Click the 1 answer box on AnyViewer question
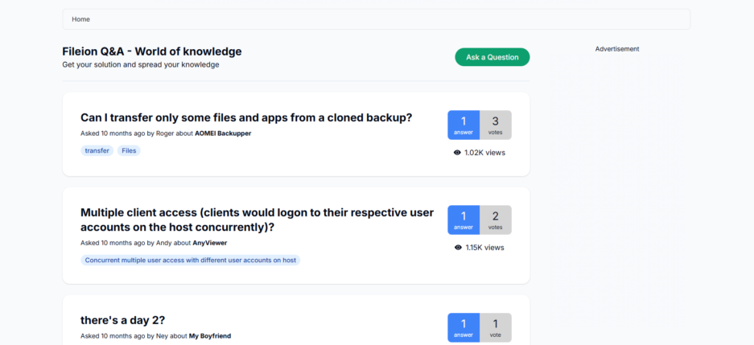This screenshot has height=345, width=754. click(x=464, y=220)
